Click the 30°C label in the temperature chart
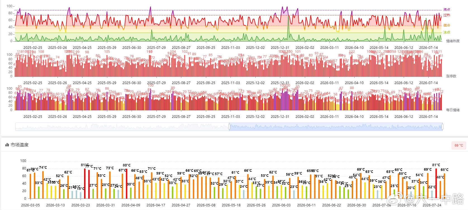Screen dimensions: 468x210 (131, 184)
